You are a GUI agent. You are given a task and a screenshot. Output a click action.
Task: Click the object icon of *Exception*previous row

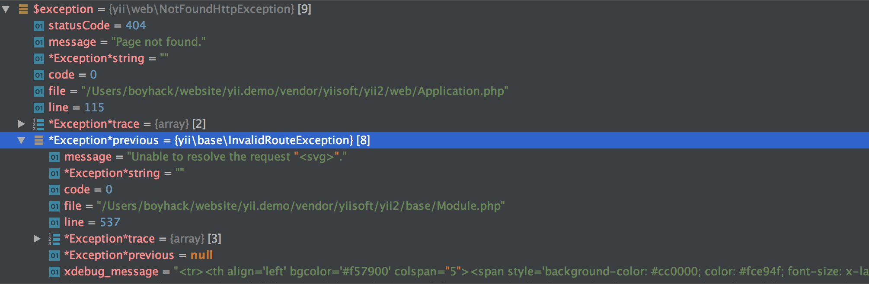(39, 140)
